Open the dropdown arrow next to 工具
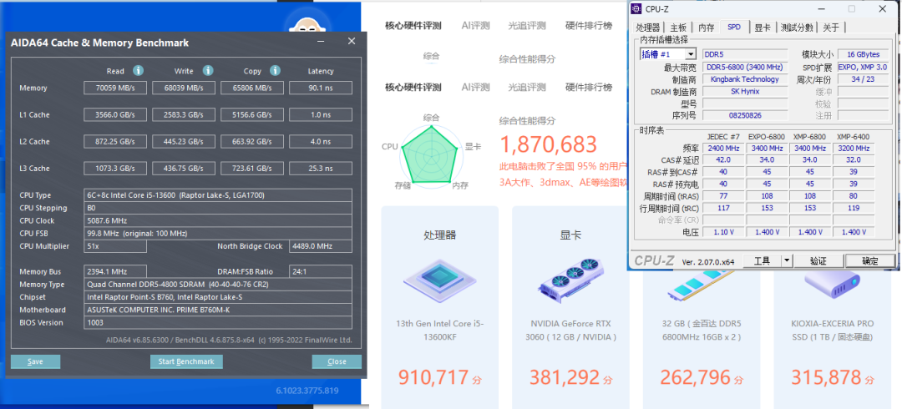The image size is (902, 409). point(787,260)
